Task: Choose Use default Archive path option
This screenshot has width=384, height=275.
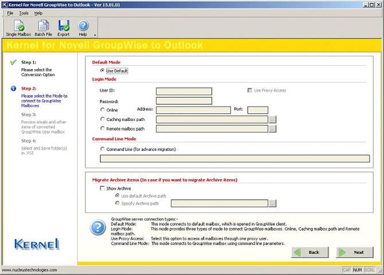Action: [117, 196]
